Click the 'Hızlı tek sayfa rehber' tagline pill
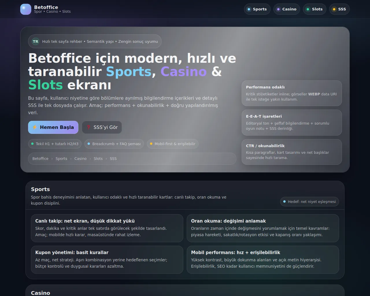Screen dimensions: 370x296 tap(95, 41)
